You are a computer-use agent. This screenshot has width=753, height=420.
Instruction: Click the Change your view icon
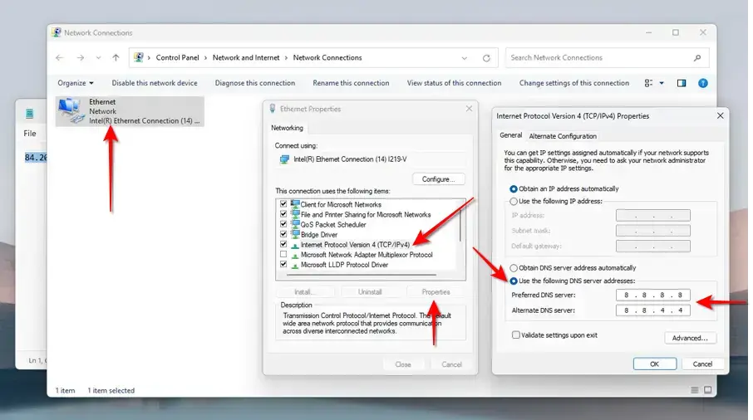[649, 83]
